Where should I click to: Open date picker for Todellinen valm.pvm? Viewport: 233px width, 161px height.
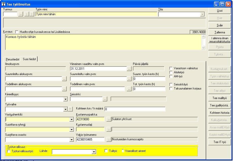click(x=129, y=89)
